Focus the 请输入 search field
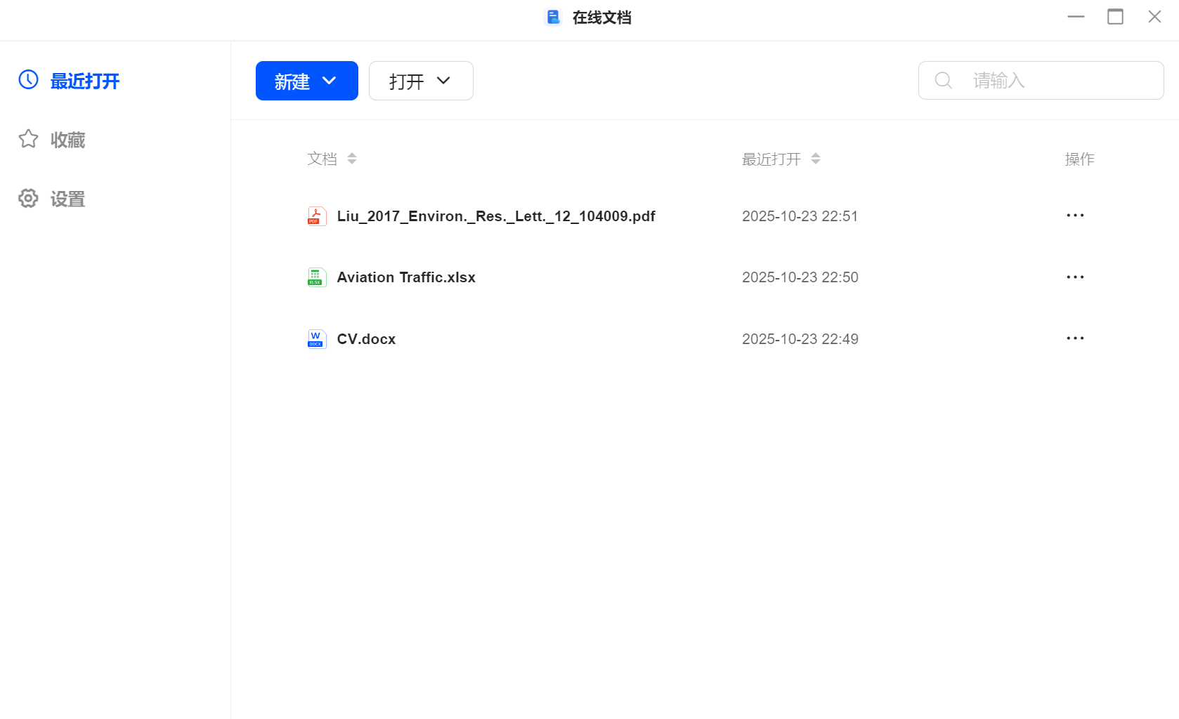Screen dimensions: 1179x719 pos(1054,81)
